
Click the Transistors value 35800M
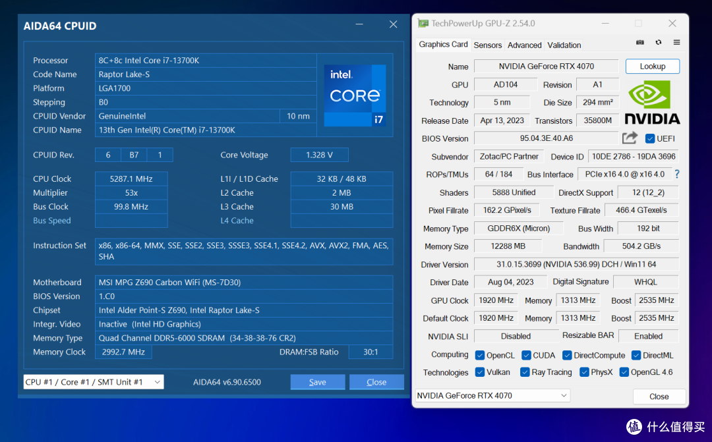(x=597, y=121)
